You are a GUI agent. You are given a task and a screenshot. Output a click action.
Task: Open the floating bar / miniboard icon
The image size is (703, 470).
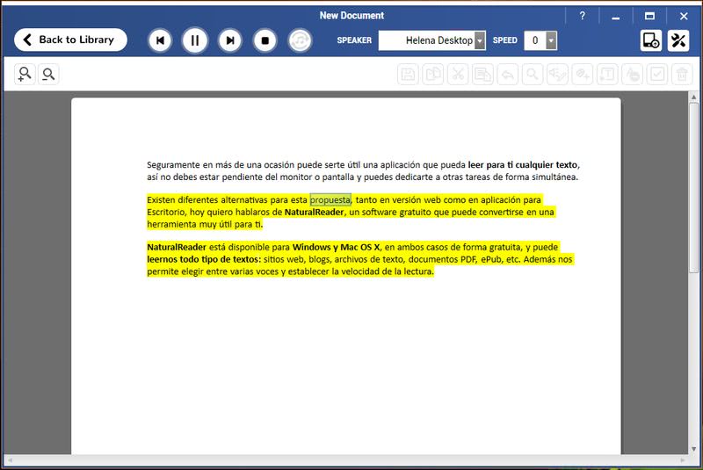coord(650,40)
